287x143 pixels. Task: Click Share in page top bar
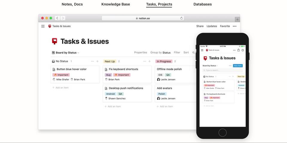click(x=200, y=26)
